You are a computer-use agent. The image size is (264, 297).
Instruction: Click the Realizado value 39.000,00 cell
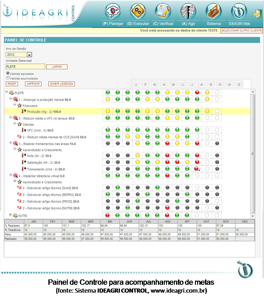tap(34, 239)
